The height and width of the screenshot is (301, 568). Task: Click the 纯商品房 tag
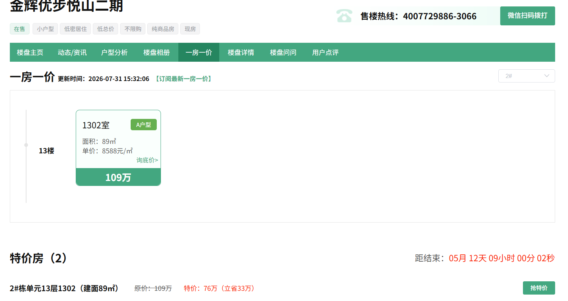click(x=163, y=29)
